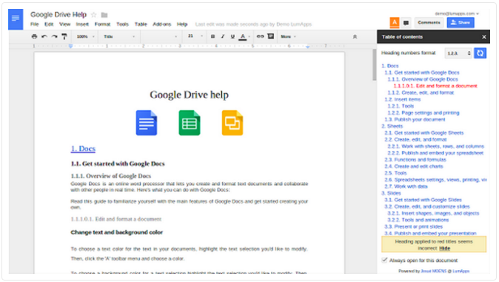Go to '3.3. Present or print slides' entry
This screenshot has width=499, height=282.
tap(413, 226)
